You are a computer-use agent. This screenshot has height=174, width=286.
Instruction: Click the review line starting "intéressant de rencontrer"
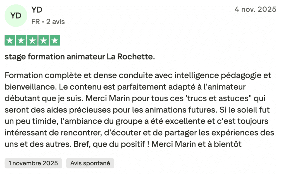click(139, 133)
